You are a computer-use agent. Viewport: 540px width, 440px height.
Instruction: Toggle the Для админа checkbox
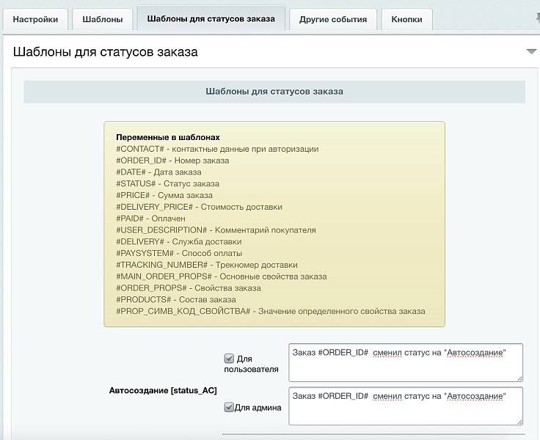pos(229,407)
